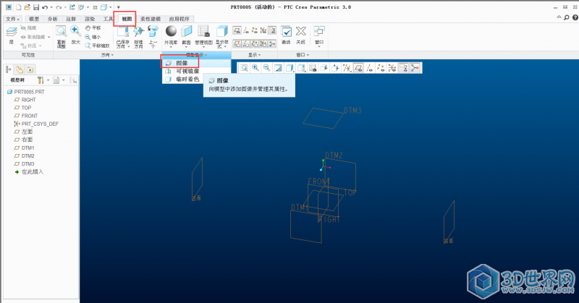The image size is (579, 303).
Task: Select DTM2 in the model tree
Action: [x=28, y=155]
